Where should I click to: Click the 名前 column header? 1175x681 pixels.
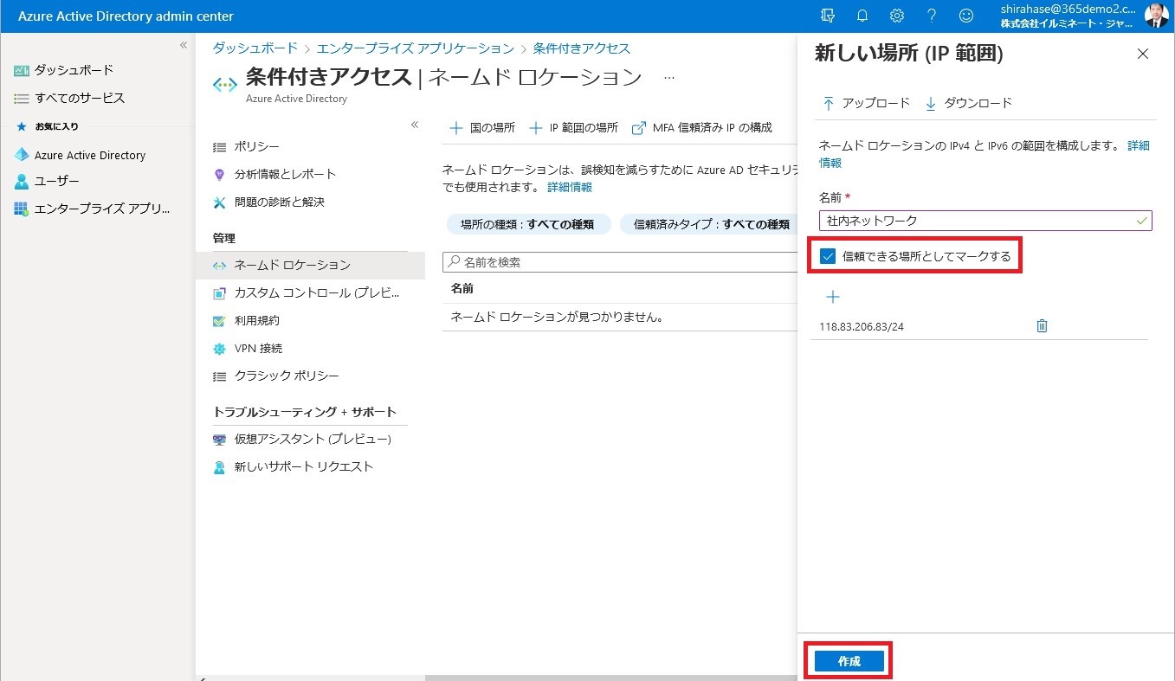[462, 288]
